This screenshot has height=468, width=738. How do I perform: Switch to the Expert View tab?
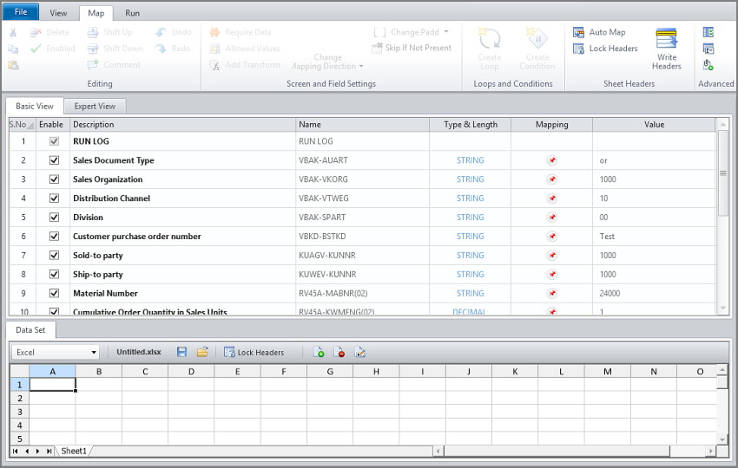point(95,107)
